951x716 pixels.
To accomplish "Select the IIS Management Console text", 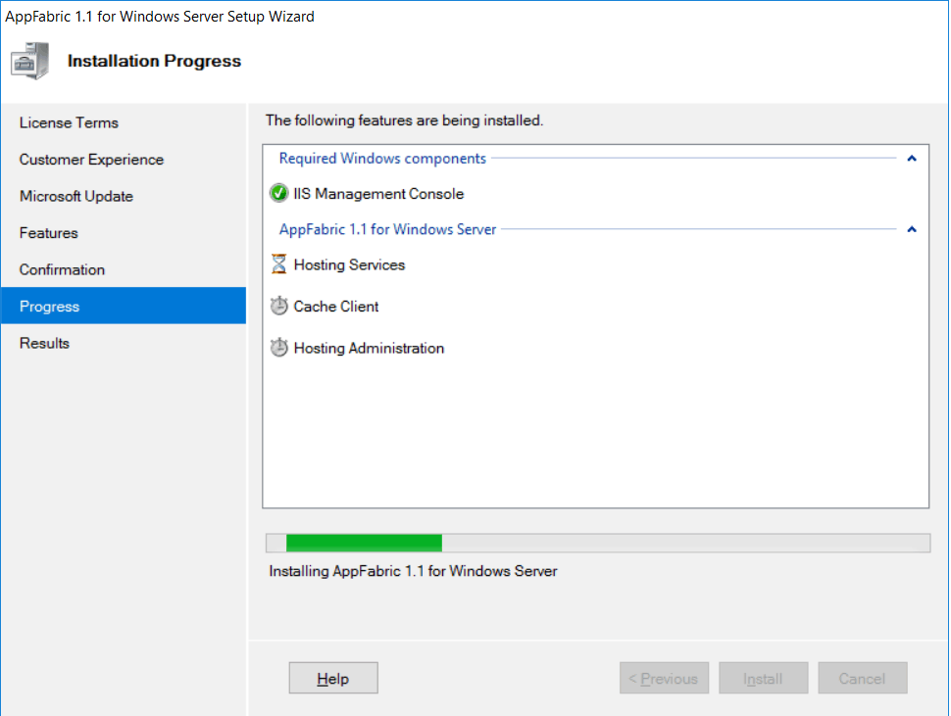I will point(378,194).
